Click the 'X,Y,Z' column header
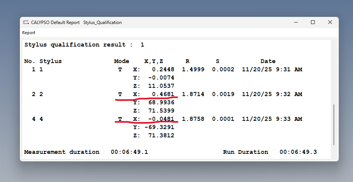 pyautogui.click(x=153, y=61)
